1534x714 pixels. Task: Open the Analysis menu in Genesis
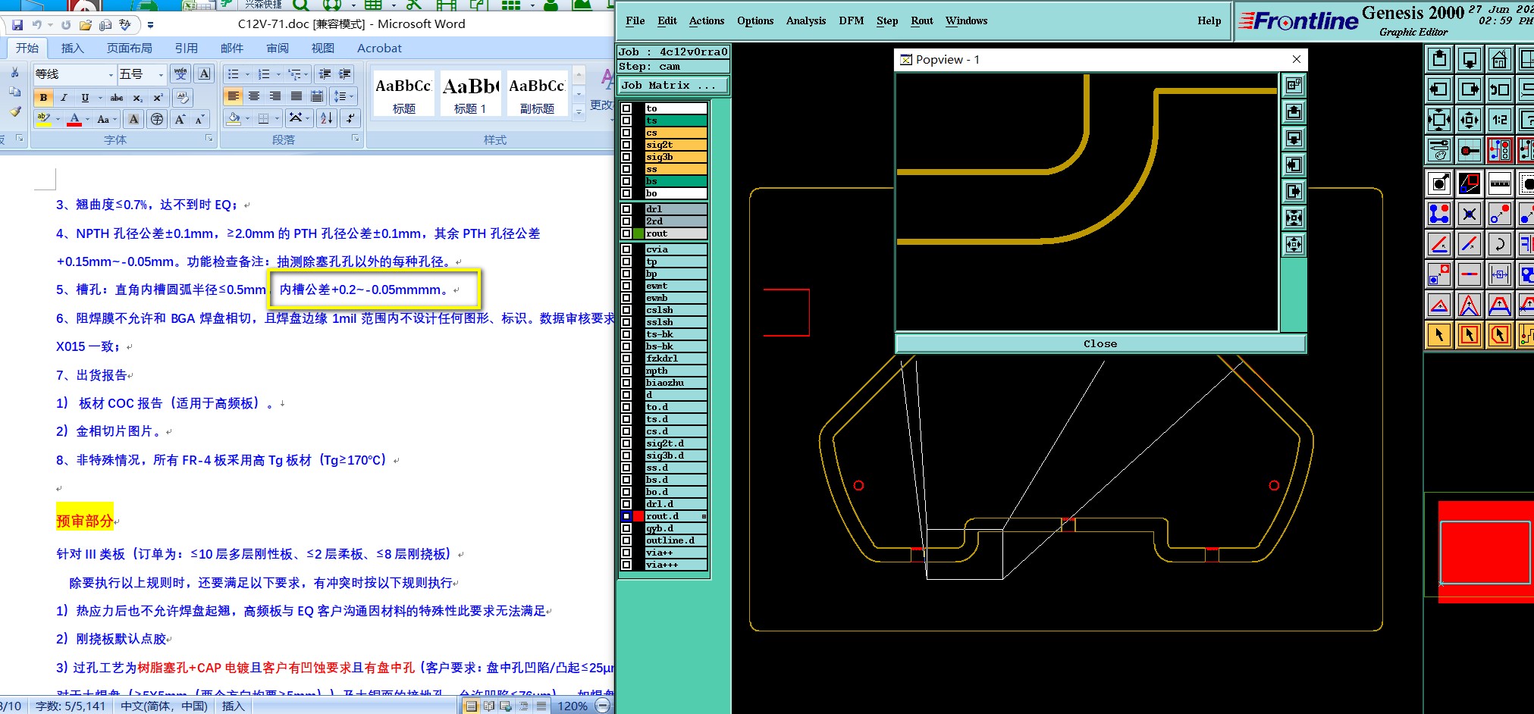805,21
